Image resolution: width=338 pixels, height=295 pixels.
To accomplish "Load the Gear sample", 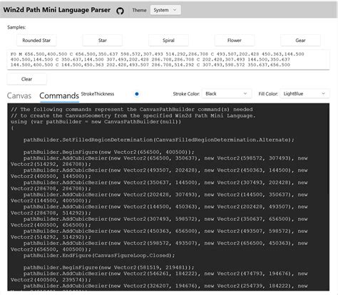I will pyautogui.click(x=300, y=41).
